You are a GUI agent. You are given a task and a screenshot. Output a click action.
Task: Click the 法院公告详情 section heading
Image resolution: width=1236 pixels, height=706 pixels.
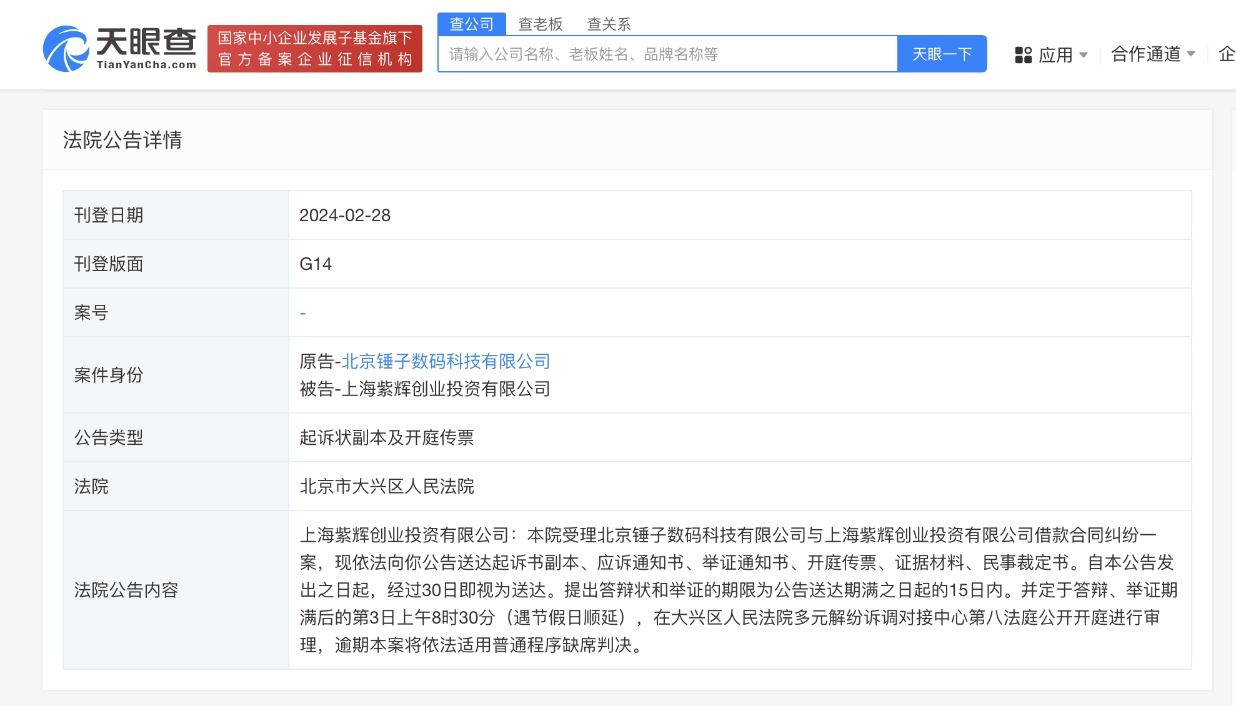pos(122,140)
